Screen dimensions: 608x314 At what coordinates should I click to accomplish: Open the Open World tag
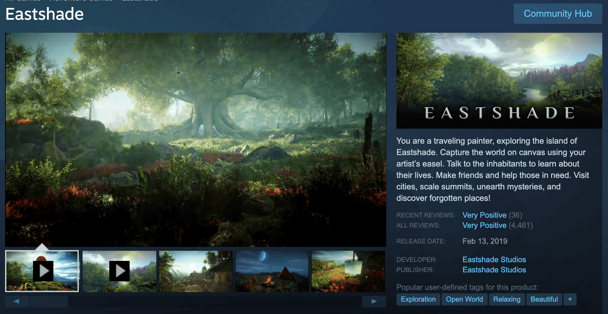[464, 299]
